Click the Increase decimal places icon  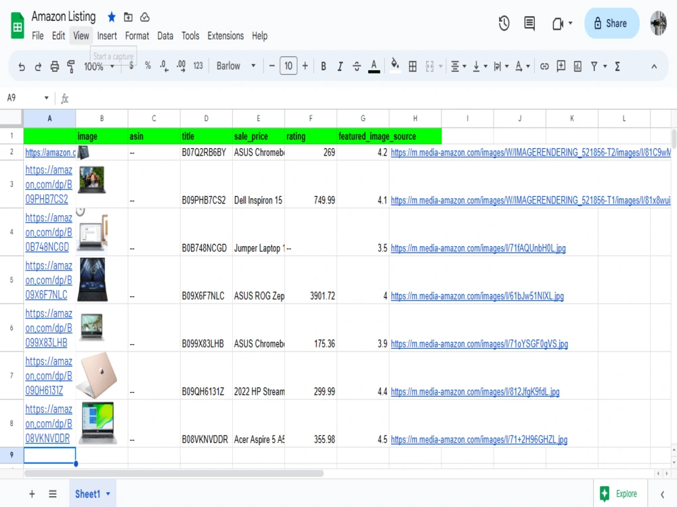[x=181, y=66]
